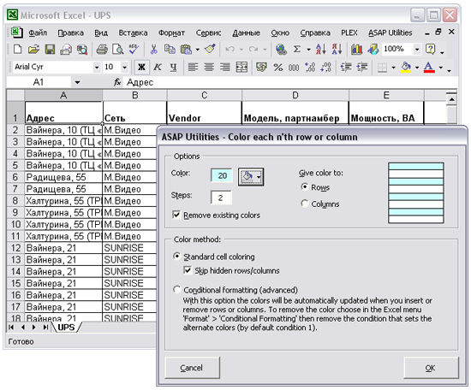
Task: Open the Chart Wizard icon
Action: (356, 50)
